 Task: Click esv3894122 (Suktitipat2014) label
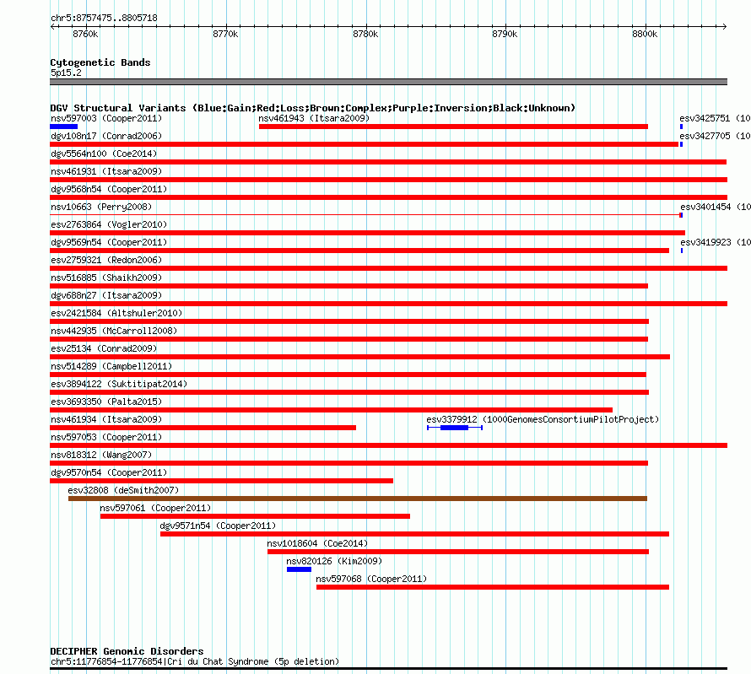pyautogui.click(x=119, y=384)
